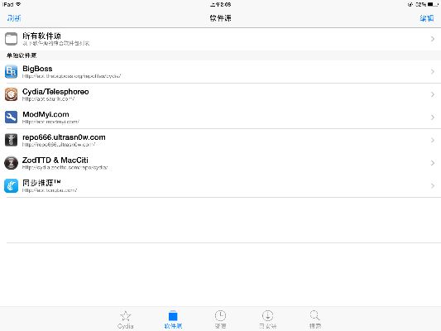
Task: Open the 所有软件源 title text
Action: (x=41, y=36)
